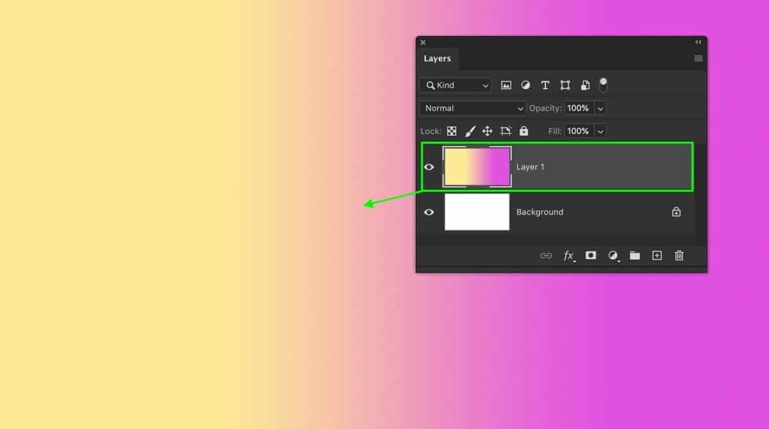Select the Layer 1 name text

click(x=531, y=167)
